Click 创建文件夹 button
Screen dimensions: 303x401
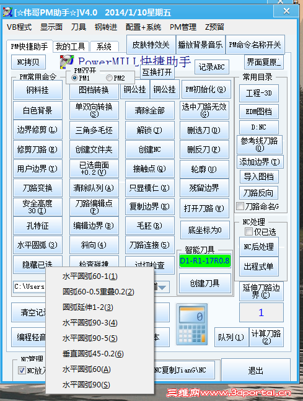click(94, 149)
